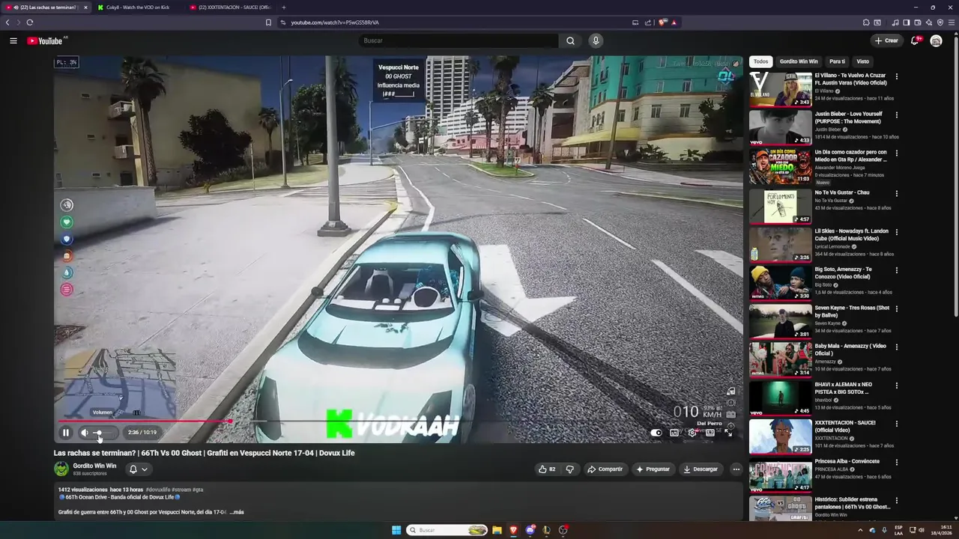959x539 pixels.
Task: Open XXXTENTACION SAUCE! video title
Action: click(845, 426)
